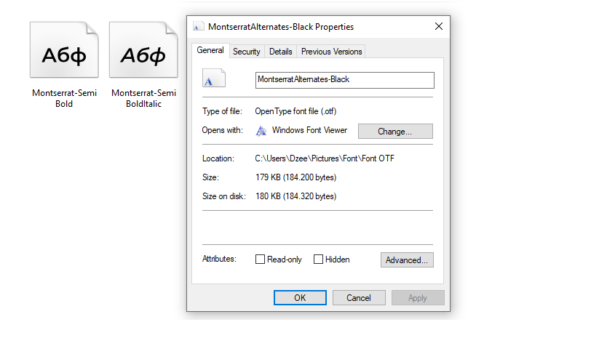
Task: Click the Windows Font Viewer text label
Action: pyautogui.click(x=309, y=130)
